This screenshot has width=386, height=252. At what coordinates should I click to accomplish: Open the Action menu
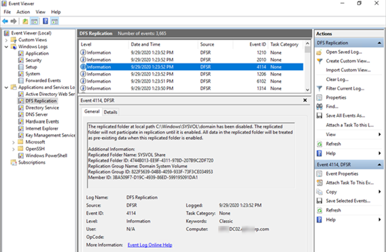[23, 12]
